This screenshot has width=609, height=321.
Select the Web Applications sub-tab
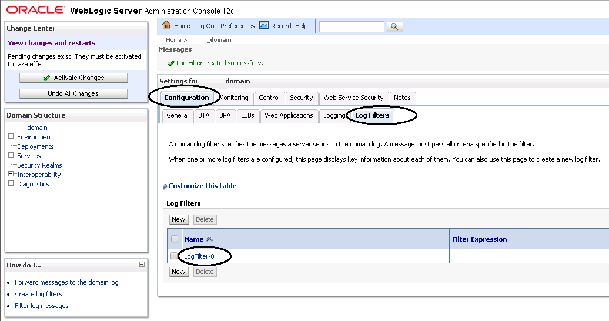(289, 115)
